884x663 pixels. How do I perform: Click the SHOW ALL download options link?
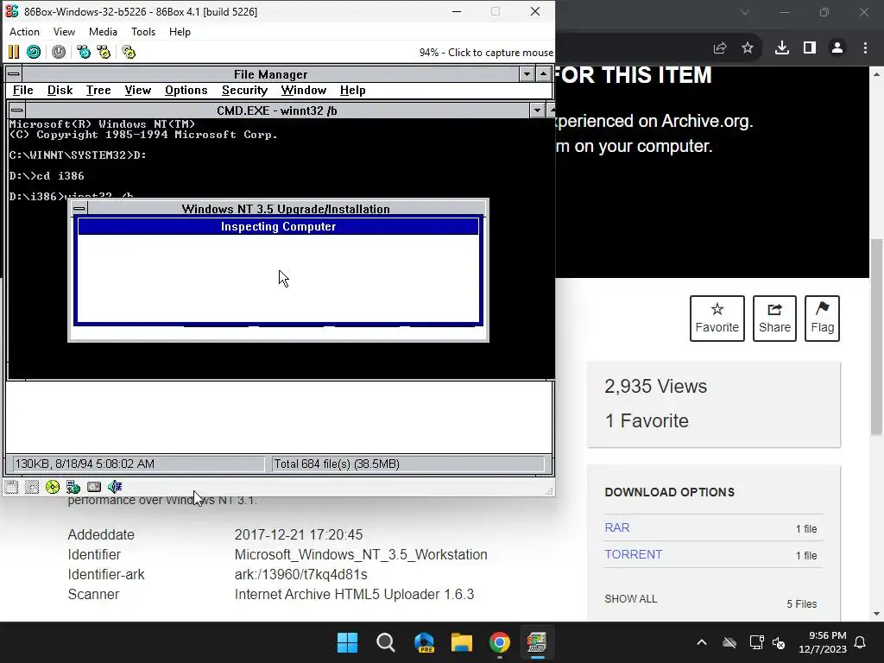631,599
